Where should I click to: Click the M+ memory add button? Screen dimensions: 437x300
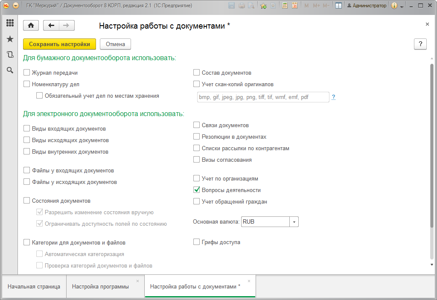click(316, 6)
